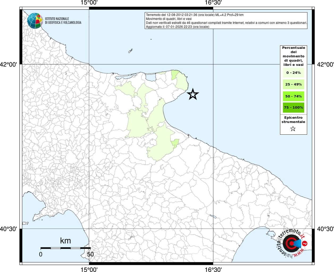This screenshot has width=334, height=272.
Task: Click the shaded Gargano tip municipality by the epicenter
Action: (182, 82)
